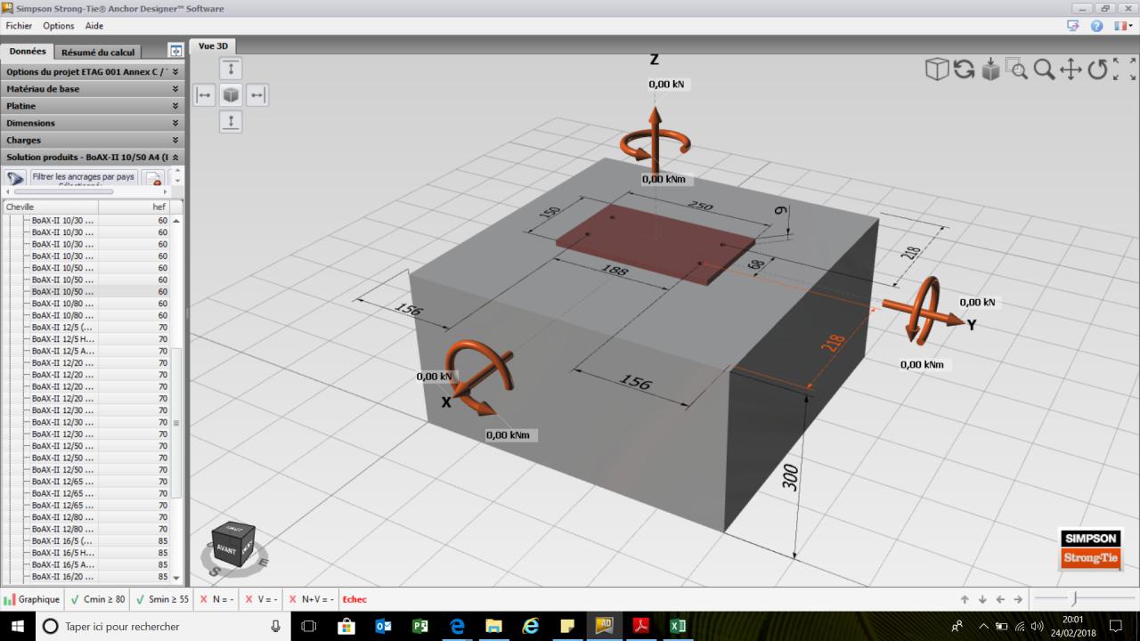
Task: Click the down arrow in status bar
Action: click(x=982, y=599)
